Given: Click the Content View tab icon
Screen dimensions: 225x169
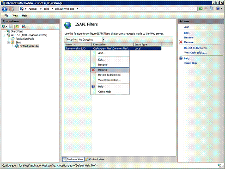Looking at the screenshot, I should [x=87, y=159].
